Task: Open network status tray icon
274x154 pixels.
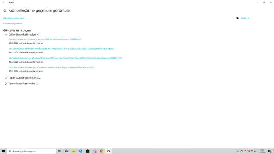Action: click(252, 151)
